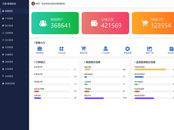Open the 产品分类 grid shortcut icon
This screenshot has height=130, width=174.
click(x=62, y=49)
